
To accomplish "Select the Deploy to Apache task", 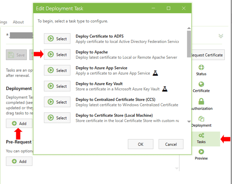I will [x=57, y=55].
